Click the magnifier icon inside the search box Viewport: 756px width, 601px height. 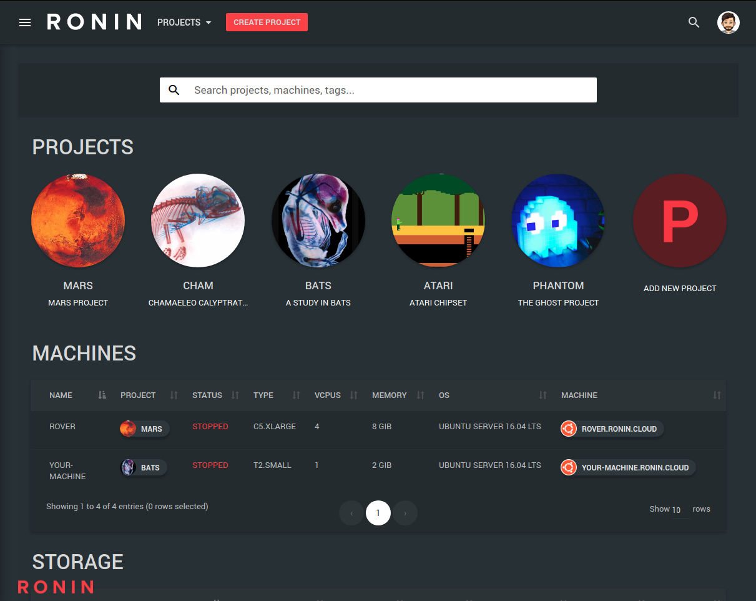pos(174,90)
